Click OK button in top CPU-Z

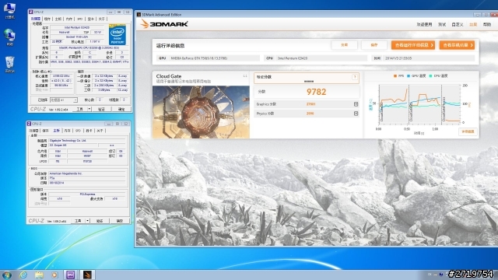[x=121, y=109]
